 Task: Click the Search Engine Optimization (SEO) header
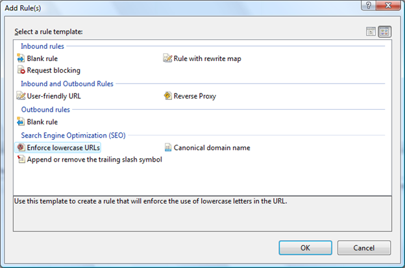tap(73, 135)
